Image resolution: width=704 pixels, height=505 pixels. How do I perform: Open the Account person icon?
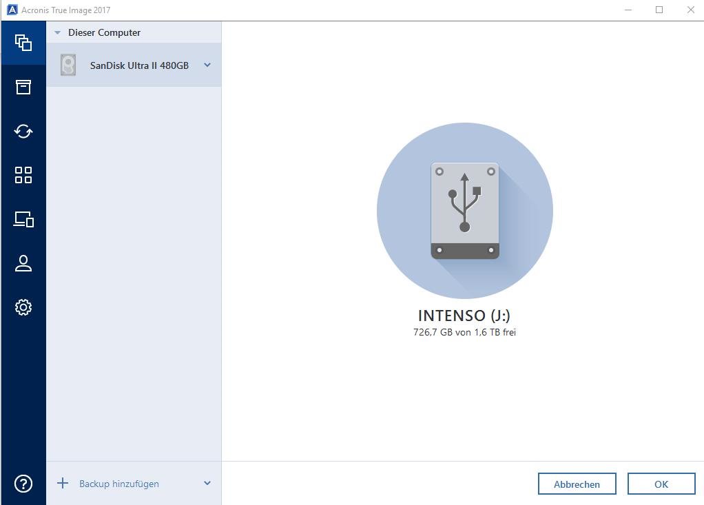point(23,263)
